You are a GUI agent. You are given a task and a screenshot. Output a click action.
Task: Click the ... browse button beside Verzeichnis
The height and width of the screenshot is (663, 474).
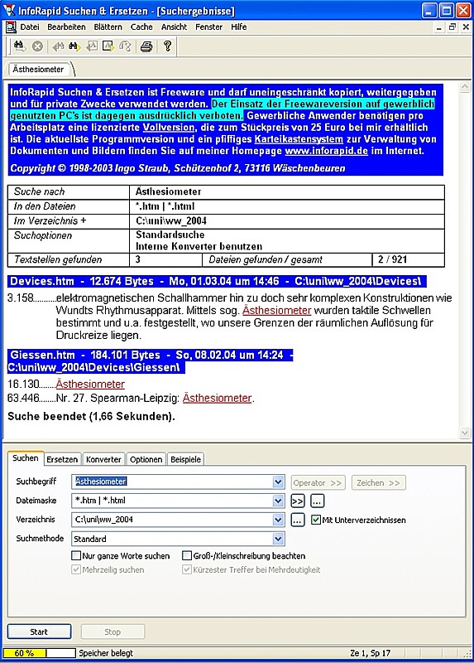tap(298, 520)
